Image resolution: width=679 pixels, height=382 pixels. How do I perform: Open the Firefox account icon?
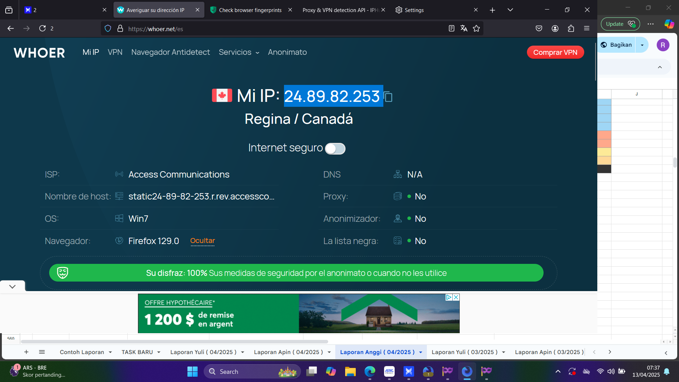pos(555,28)
